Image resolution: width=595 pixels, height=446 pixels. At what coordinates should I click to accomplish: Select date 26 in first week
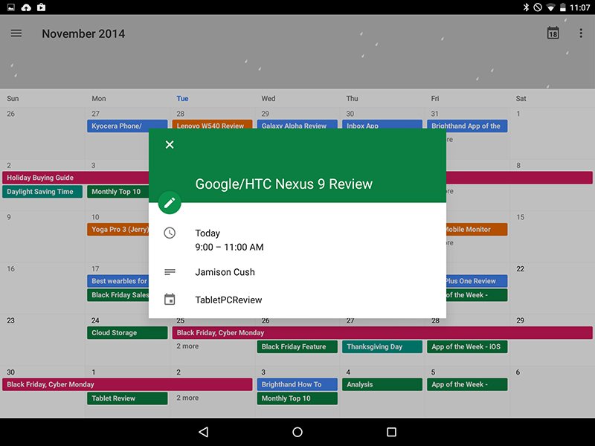10,114
